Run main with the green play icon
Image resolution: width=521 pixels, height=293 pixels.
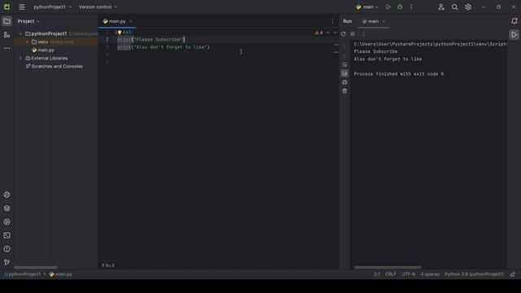tap(388, 7)
